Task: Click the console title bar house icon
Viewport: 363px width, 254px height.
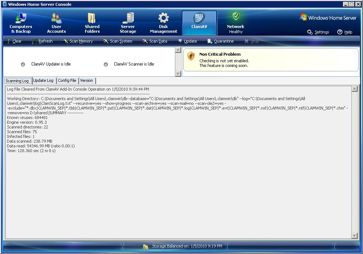Action: [5, 4]
